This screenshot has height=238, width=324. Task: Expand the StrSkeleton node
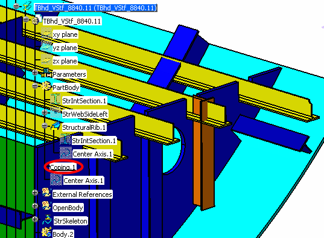point(35,219)
